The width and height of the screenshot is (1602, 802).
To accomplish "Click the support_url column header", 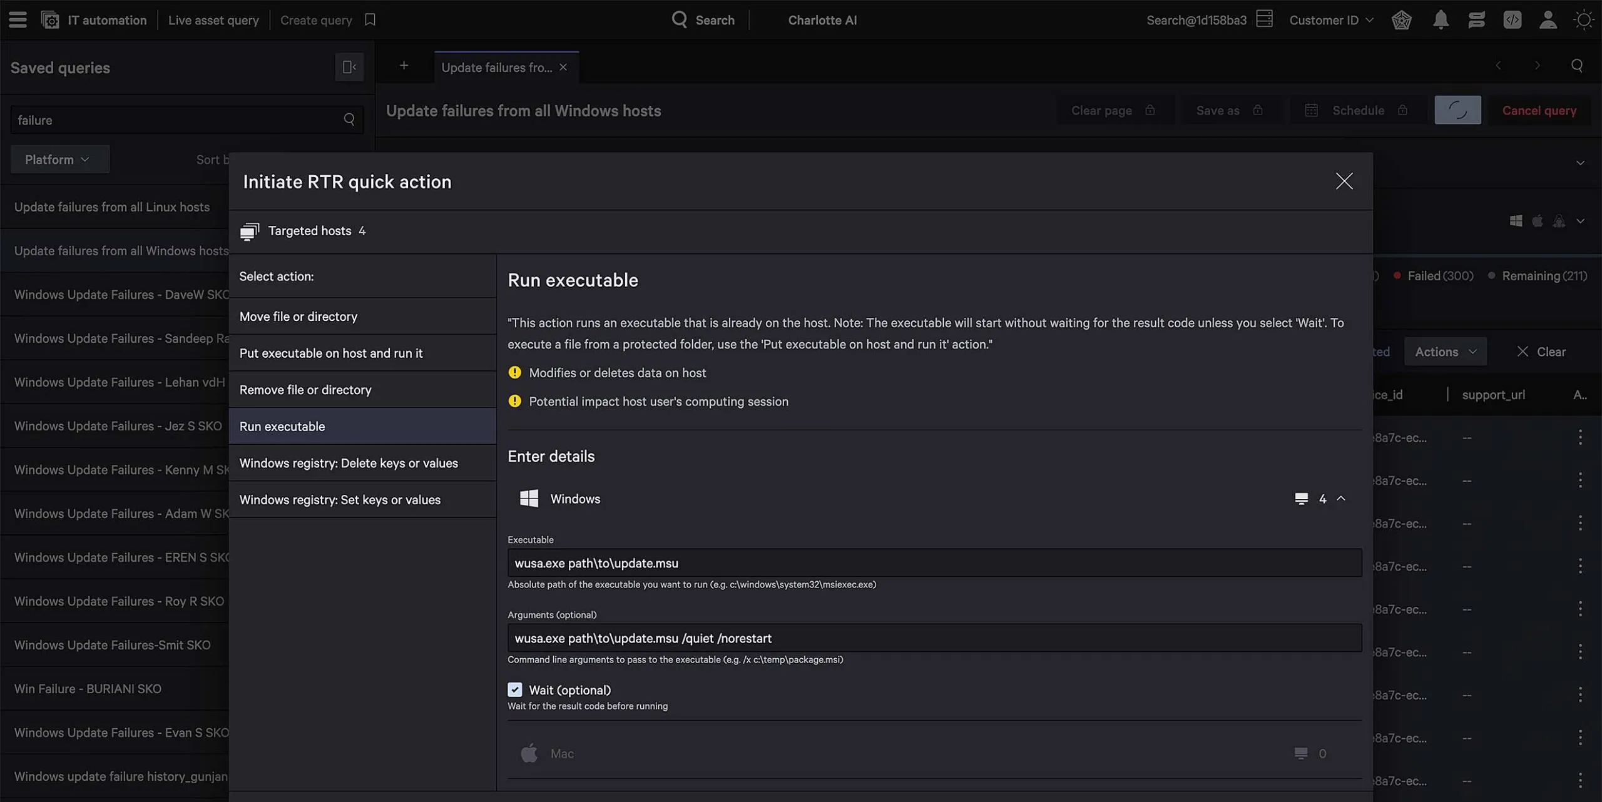I will coord(1493,394).
